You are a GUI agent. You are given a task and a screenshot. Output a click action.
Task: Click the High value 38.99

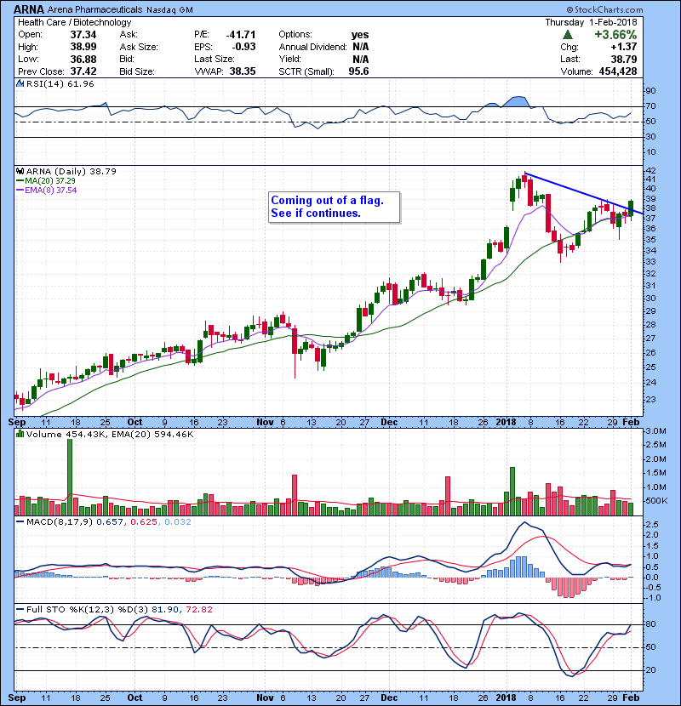(83, 47)
